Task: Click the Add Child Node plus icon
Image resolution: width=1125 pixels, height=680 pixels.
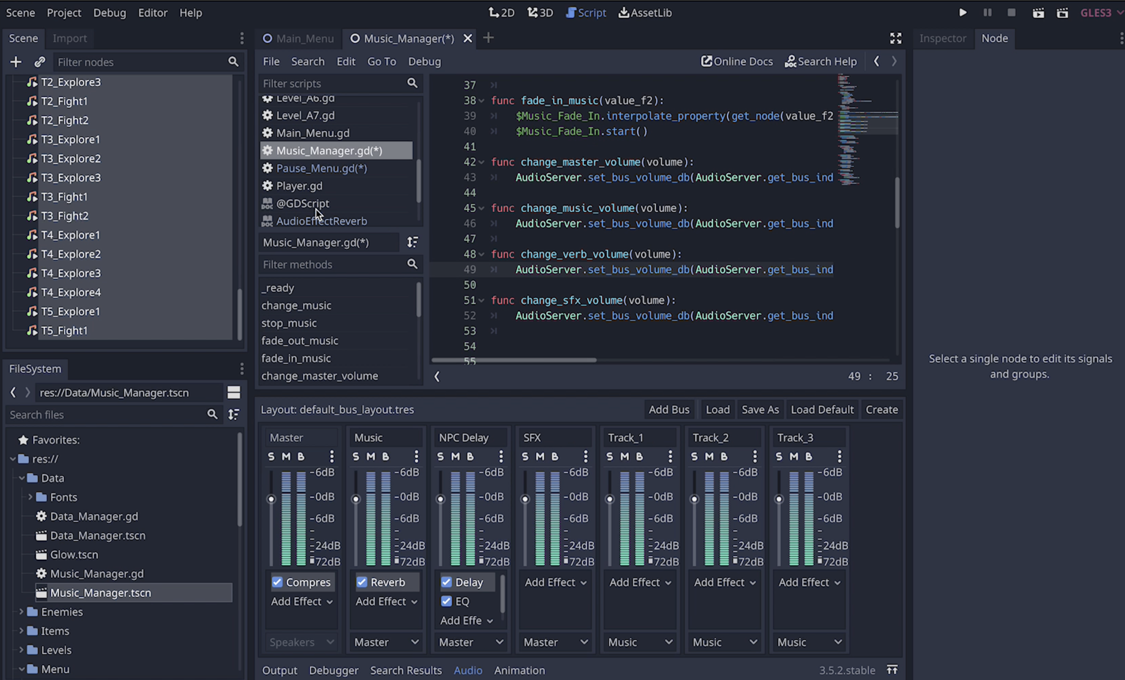Action: [15, 62]
